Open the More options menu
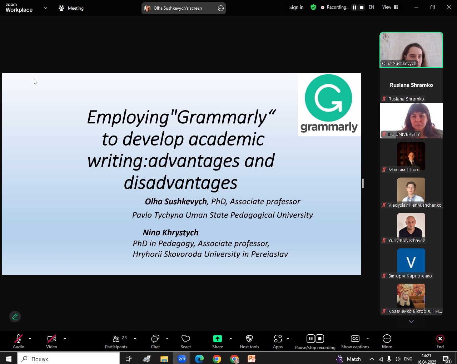The height and width of the screenshot is (364, 457). (387, 341)
